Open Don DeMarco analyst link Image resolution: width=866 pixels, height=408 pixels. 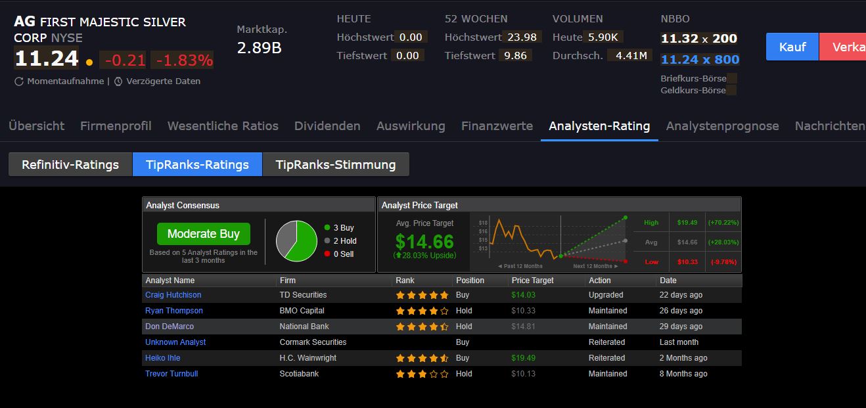pyautogui.click(x=170, y=327)
